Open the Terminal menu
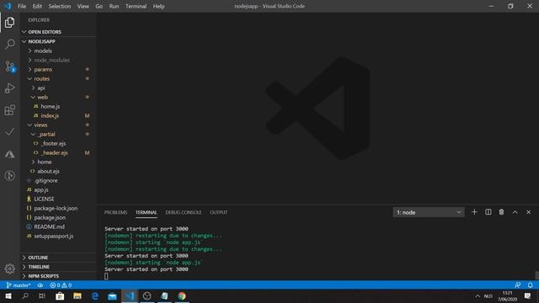539x303 pixels. click(x=136, y=6)
